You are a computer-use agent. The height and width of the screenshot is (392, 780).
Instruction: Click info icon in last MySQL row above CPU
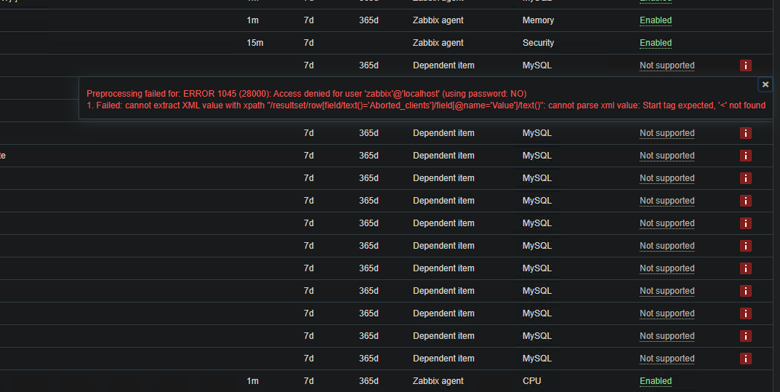pyautogui.click(x=745, y=359)
